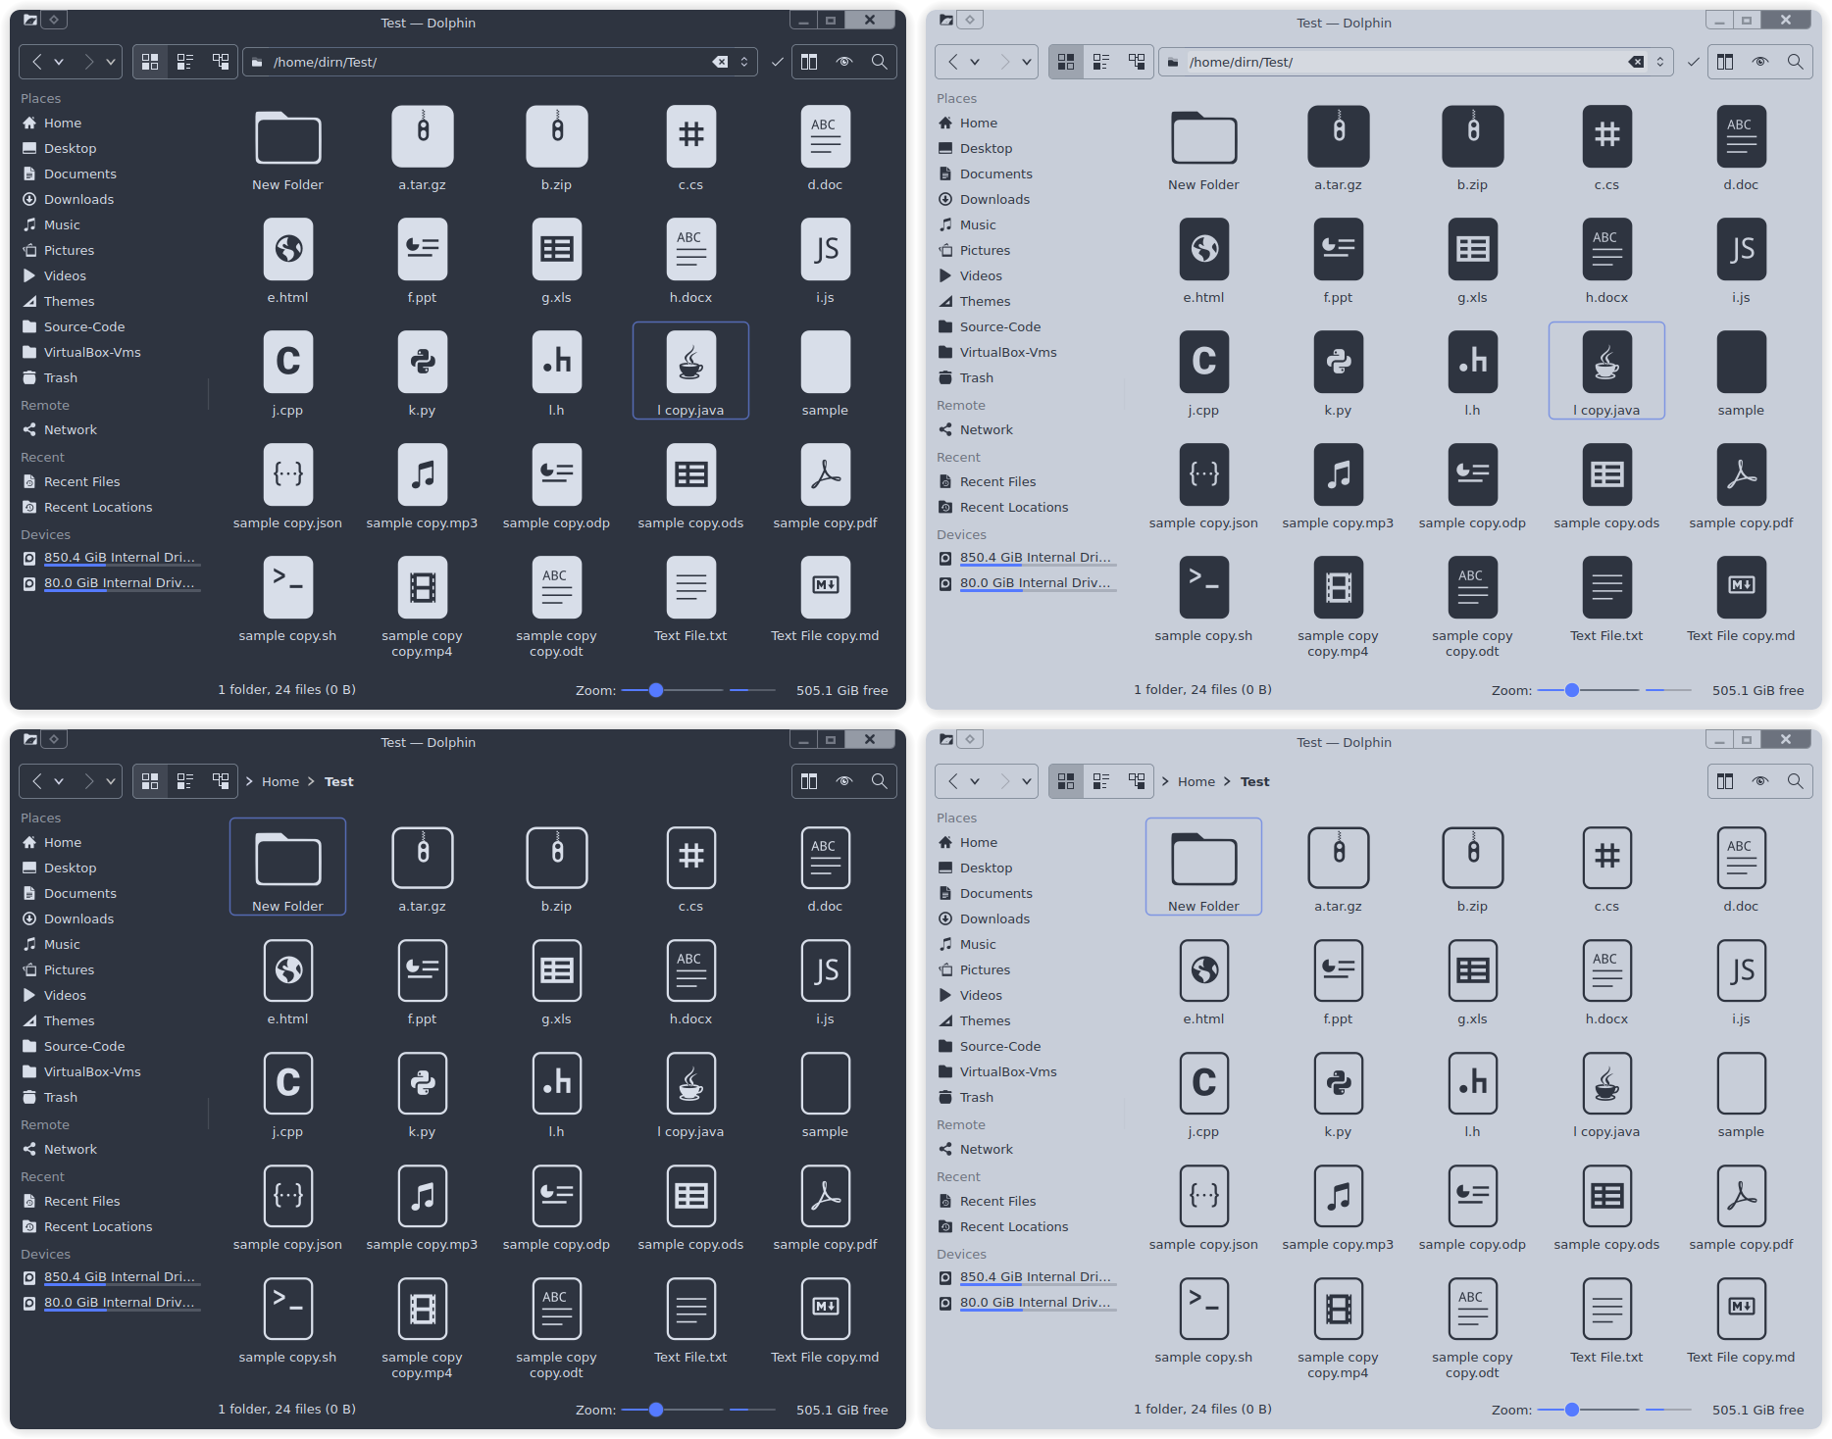Expand back history dropdown in the dark editable-path window
The width and height of the screenshot is (1832, 1439).
click(x=59, y=62)
